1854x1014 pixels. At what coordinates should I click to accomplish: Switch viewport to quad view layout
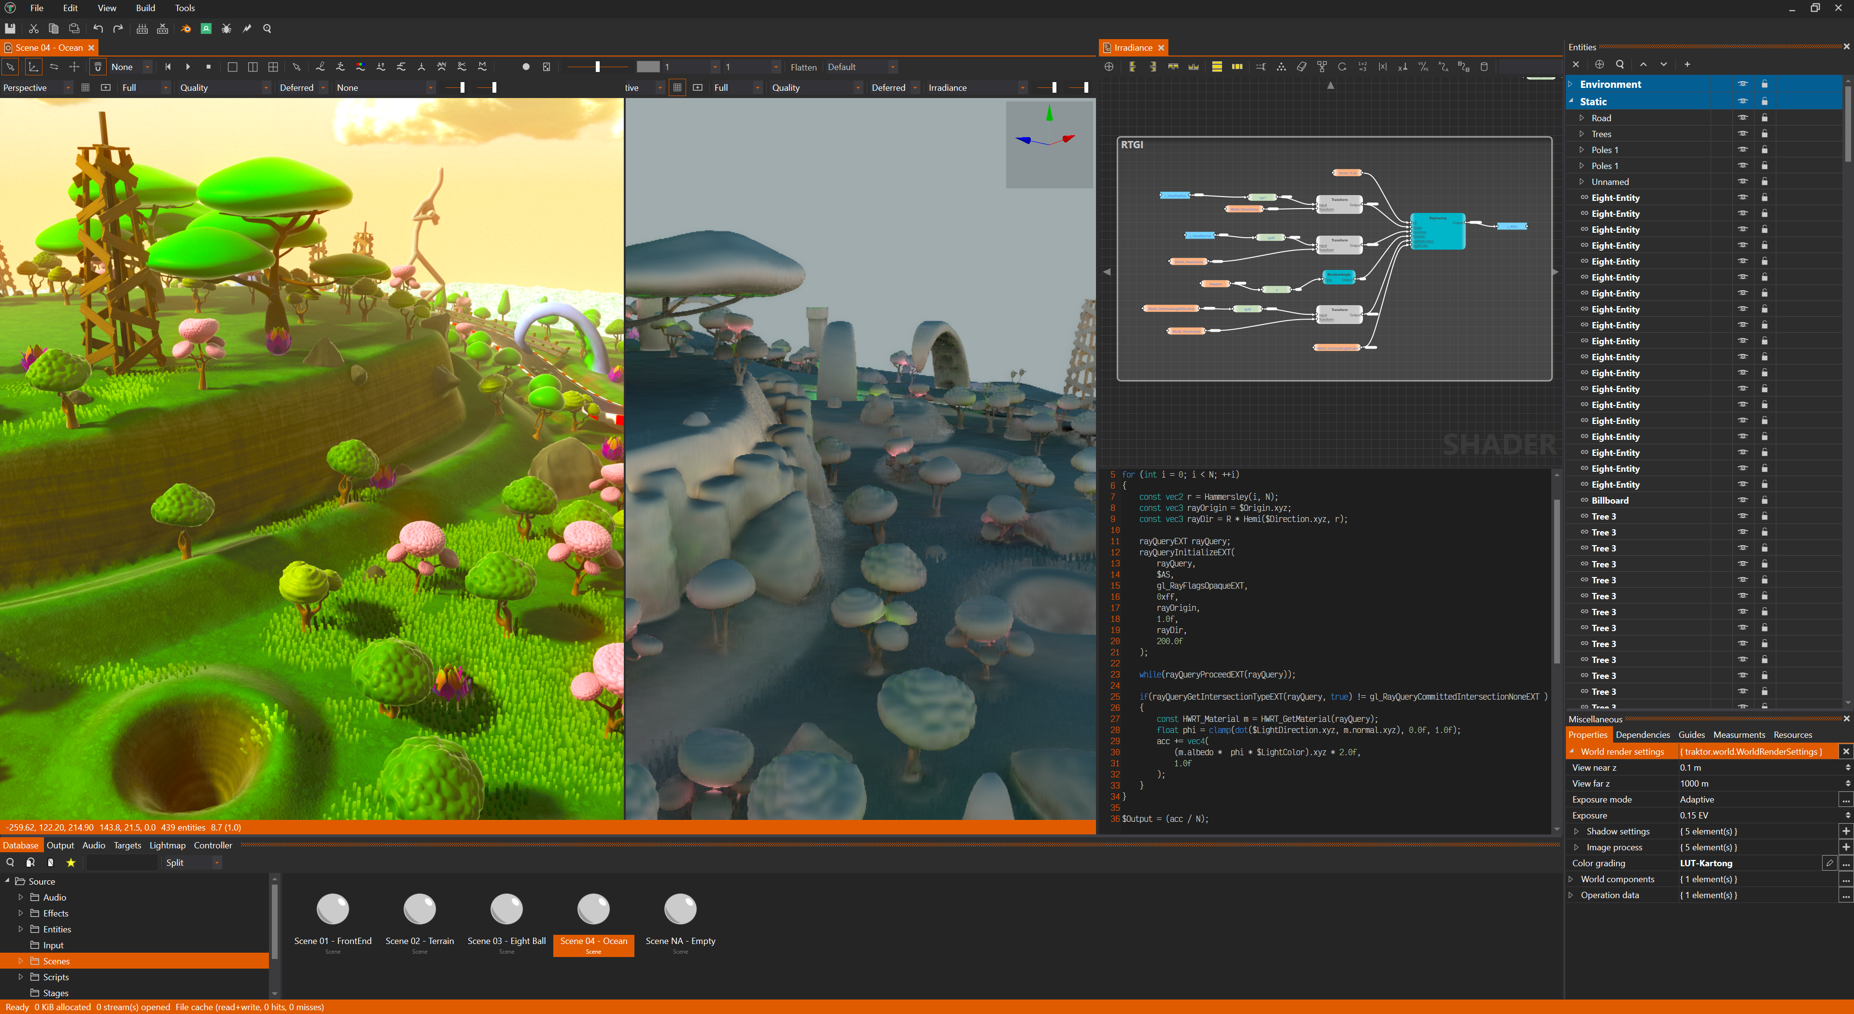pyautogui.click(x=273, y=67)
